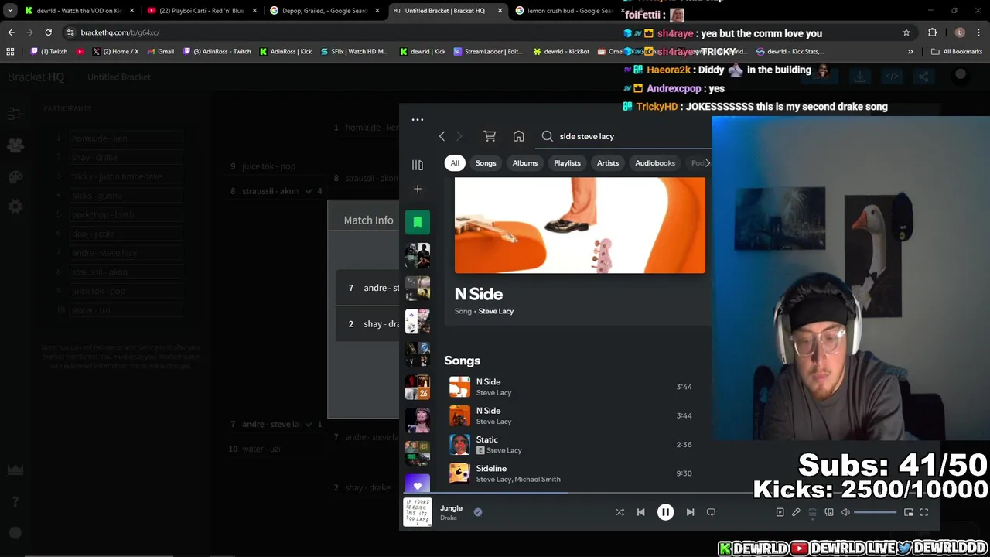Click the lyrics microphone icon
Screen dimensions: 990x557
tap(796, 512)
